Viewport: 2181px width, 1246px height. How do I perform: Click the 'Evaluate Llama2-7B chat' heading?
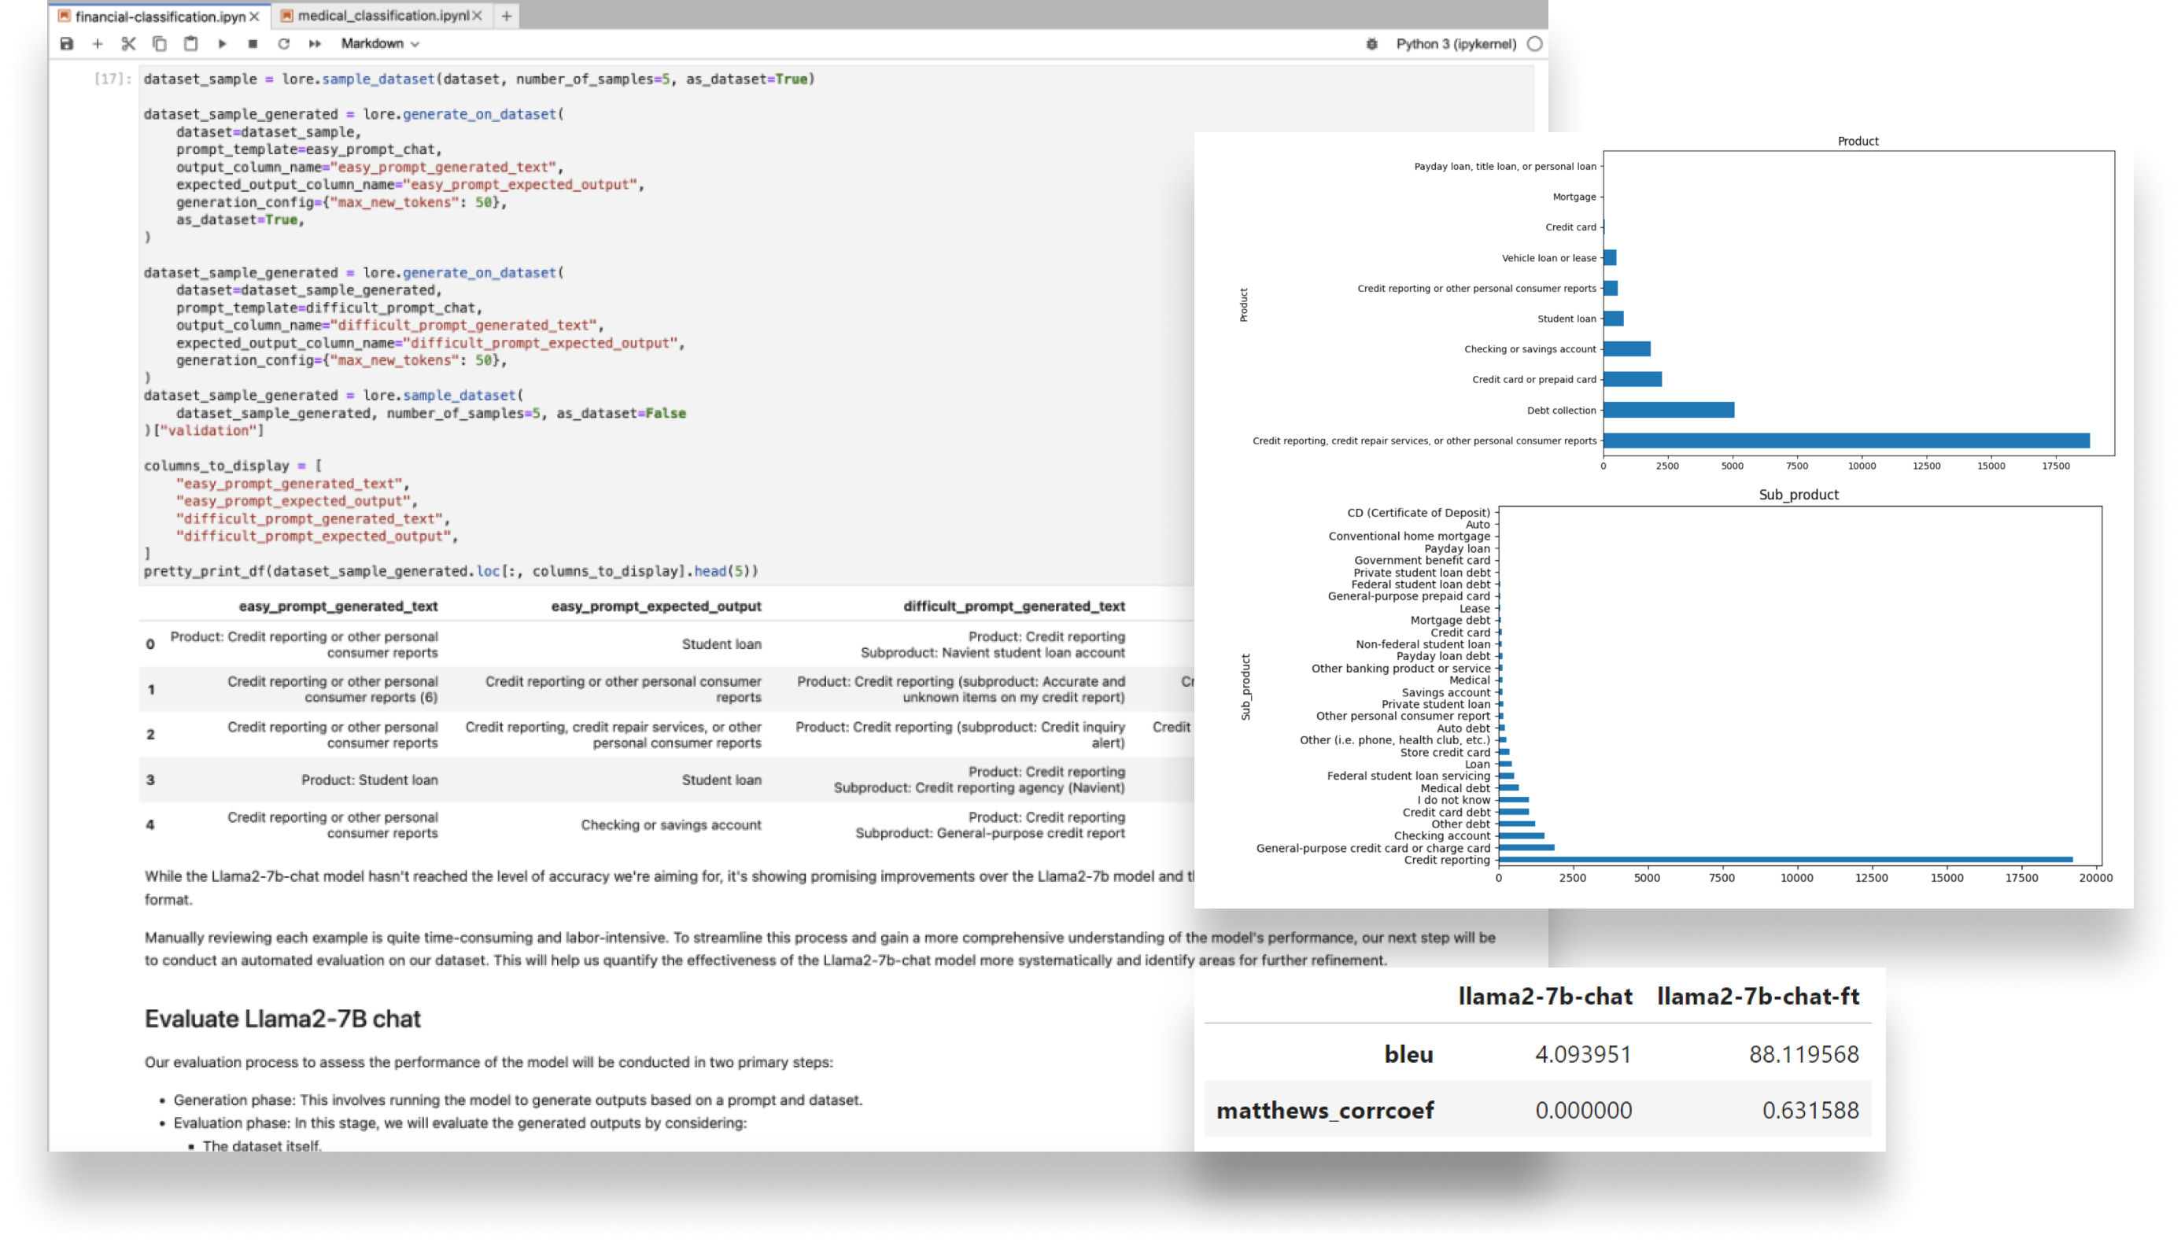click(x=282, y=1019)
